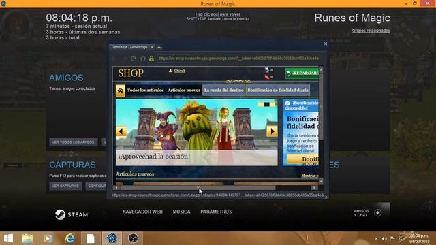Click the banner slide indicator dots

click(266, 104)
